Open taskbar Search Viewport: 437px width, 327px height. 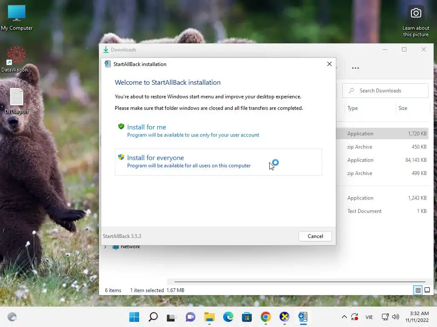pos(153,317)
